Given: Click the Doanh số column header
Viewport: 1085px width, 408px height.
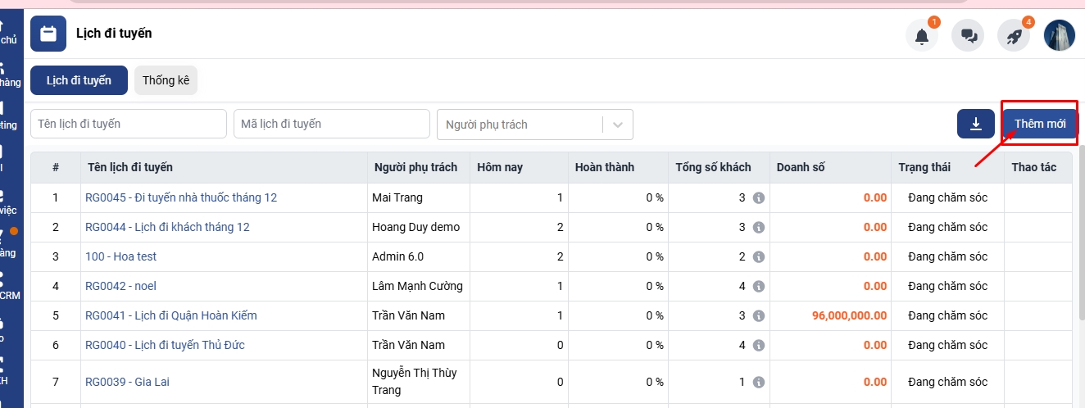Looking at the screenshot, I should point(801,167).
